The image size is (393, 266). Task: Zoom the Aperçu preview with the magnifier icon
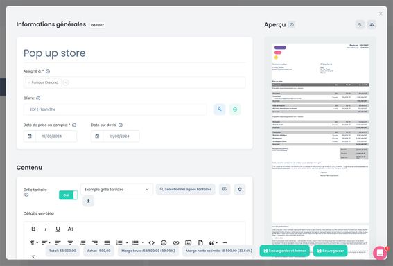[x=360, y=24]
